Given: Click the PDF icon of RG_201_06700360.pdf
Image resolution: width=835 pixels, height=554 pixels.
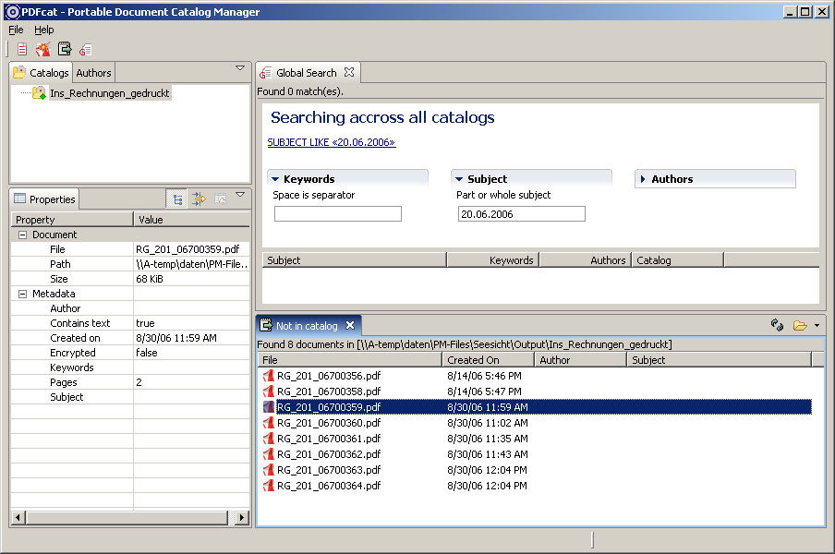Looking at the screenshot, I should (x=269, y=423).
